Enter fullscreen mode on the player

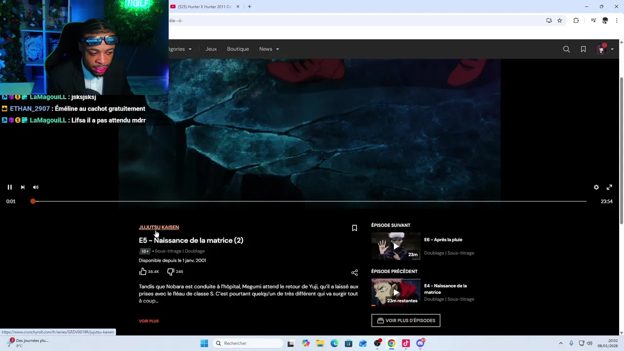(609, 187)
